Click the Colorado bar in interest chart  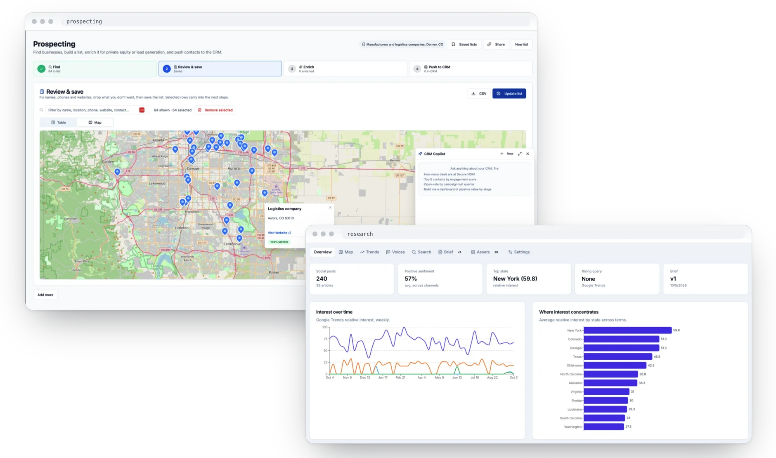(x=621, y=339)
